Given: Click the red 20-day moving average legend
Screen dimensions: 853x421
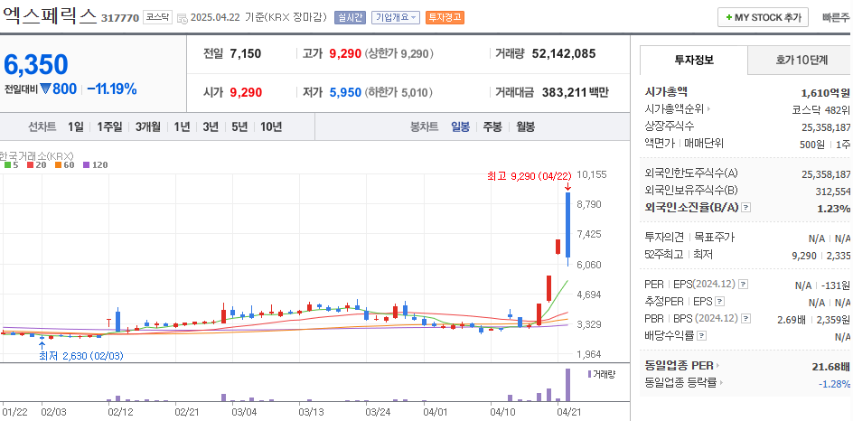Looking at the screenshot, I should pyautogui.click(x=37, y=164).
